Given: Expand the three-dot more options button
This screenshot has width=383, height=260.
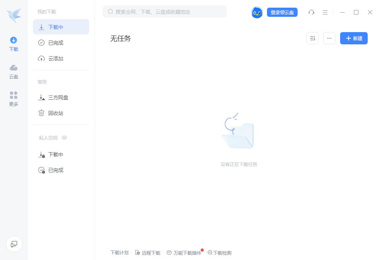Looking at the screenshot, I should [329, 38].
